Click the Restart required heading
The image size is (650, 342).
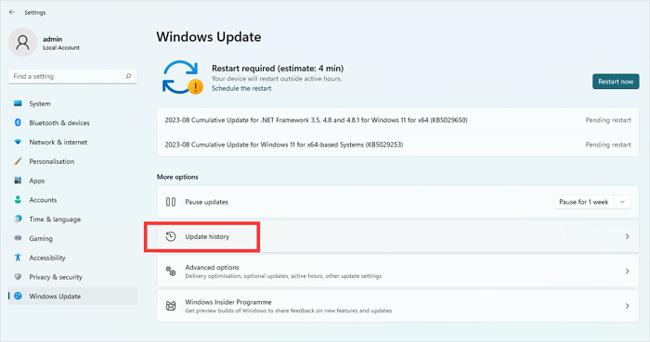tap(278, 69)
